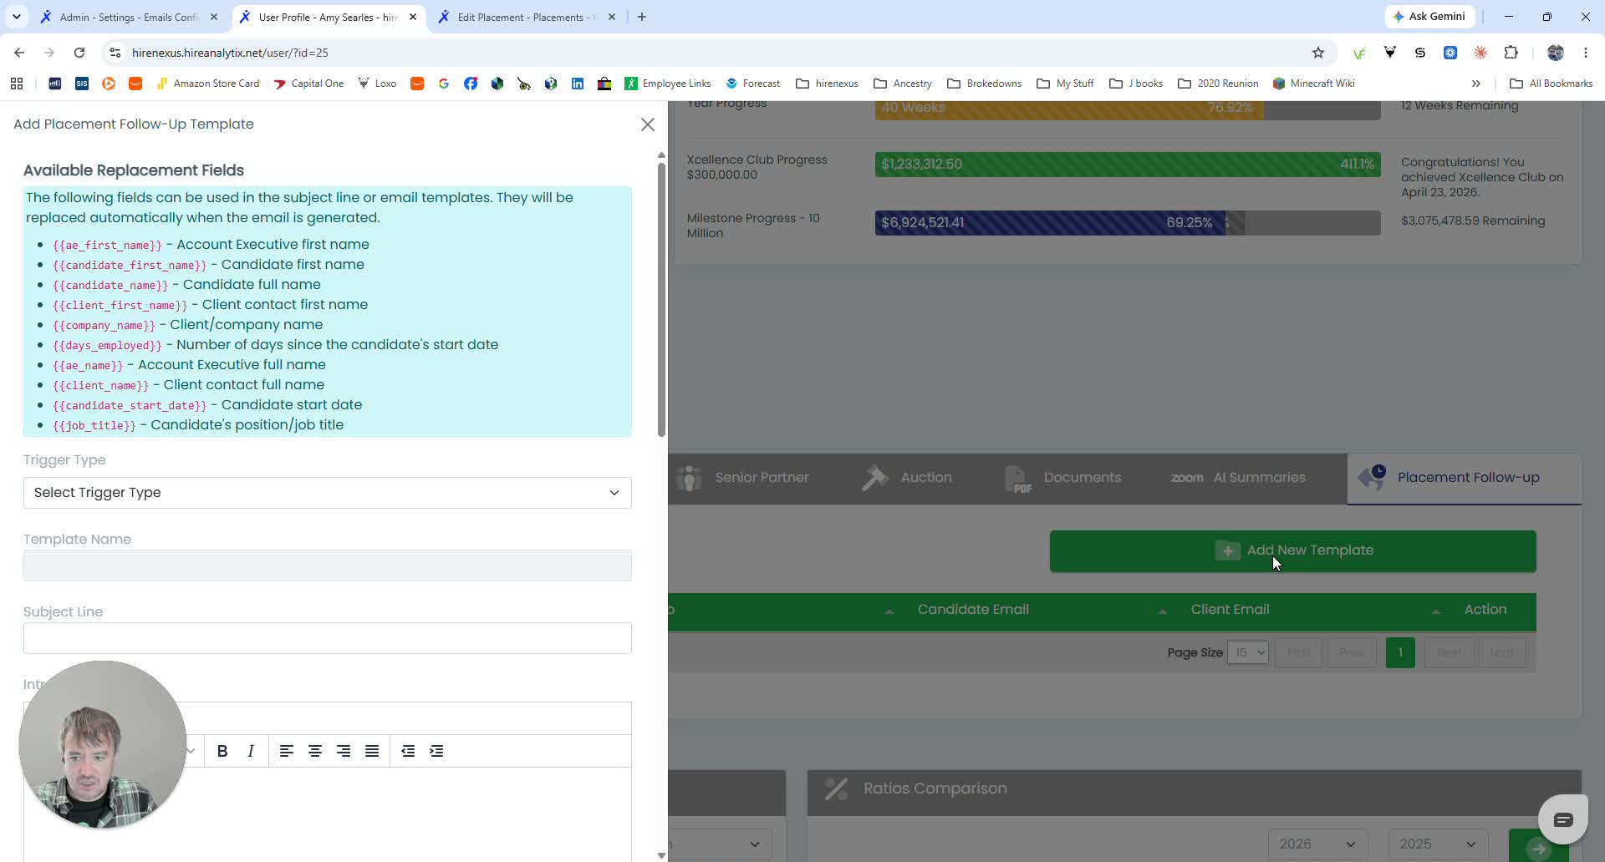Open the Employee Links bookmark
The width and height of the screenshot is (1605, 862).
667,84
